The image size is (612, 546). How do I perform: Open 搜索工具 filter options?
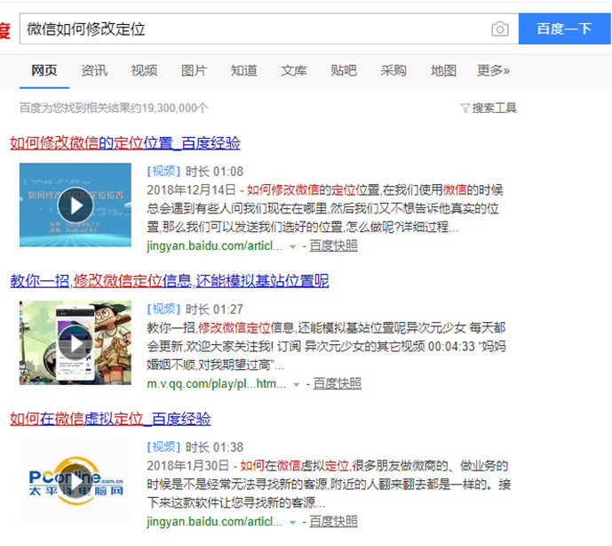[x=494, y=108]
